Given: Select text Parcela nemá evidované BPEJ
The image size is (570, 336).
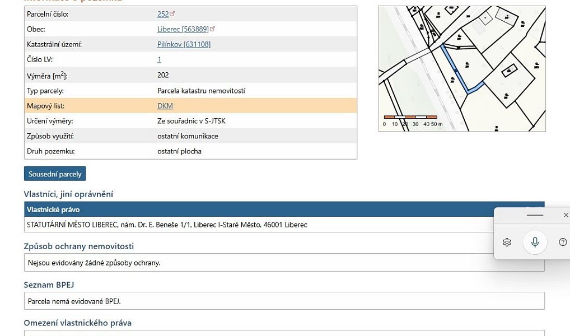Looking at the screenshot, I should pos(74,301).
